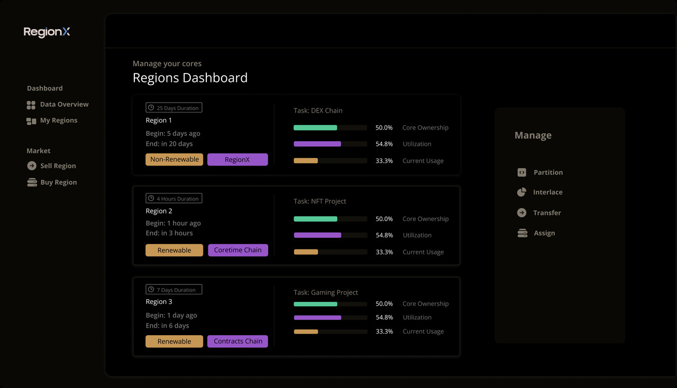This screenshot has height=388, width=677.
Task: Click Dashboard section label in sidebar
Action: (45, 88)
